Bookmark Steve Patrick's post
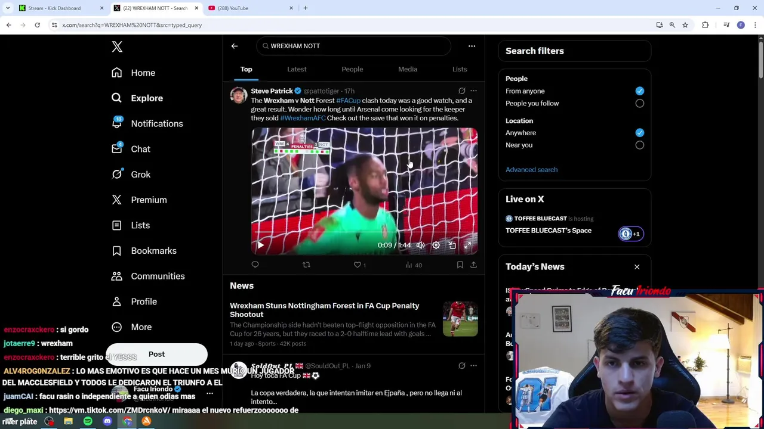 [x=460, y=265]
